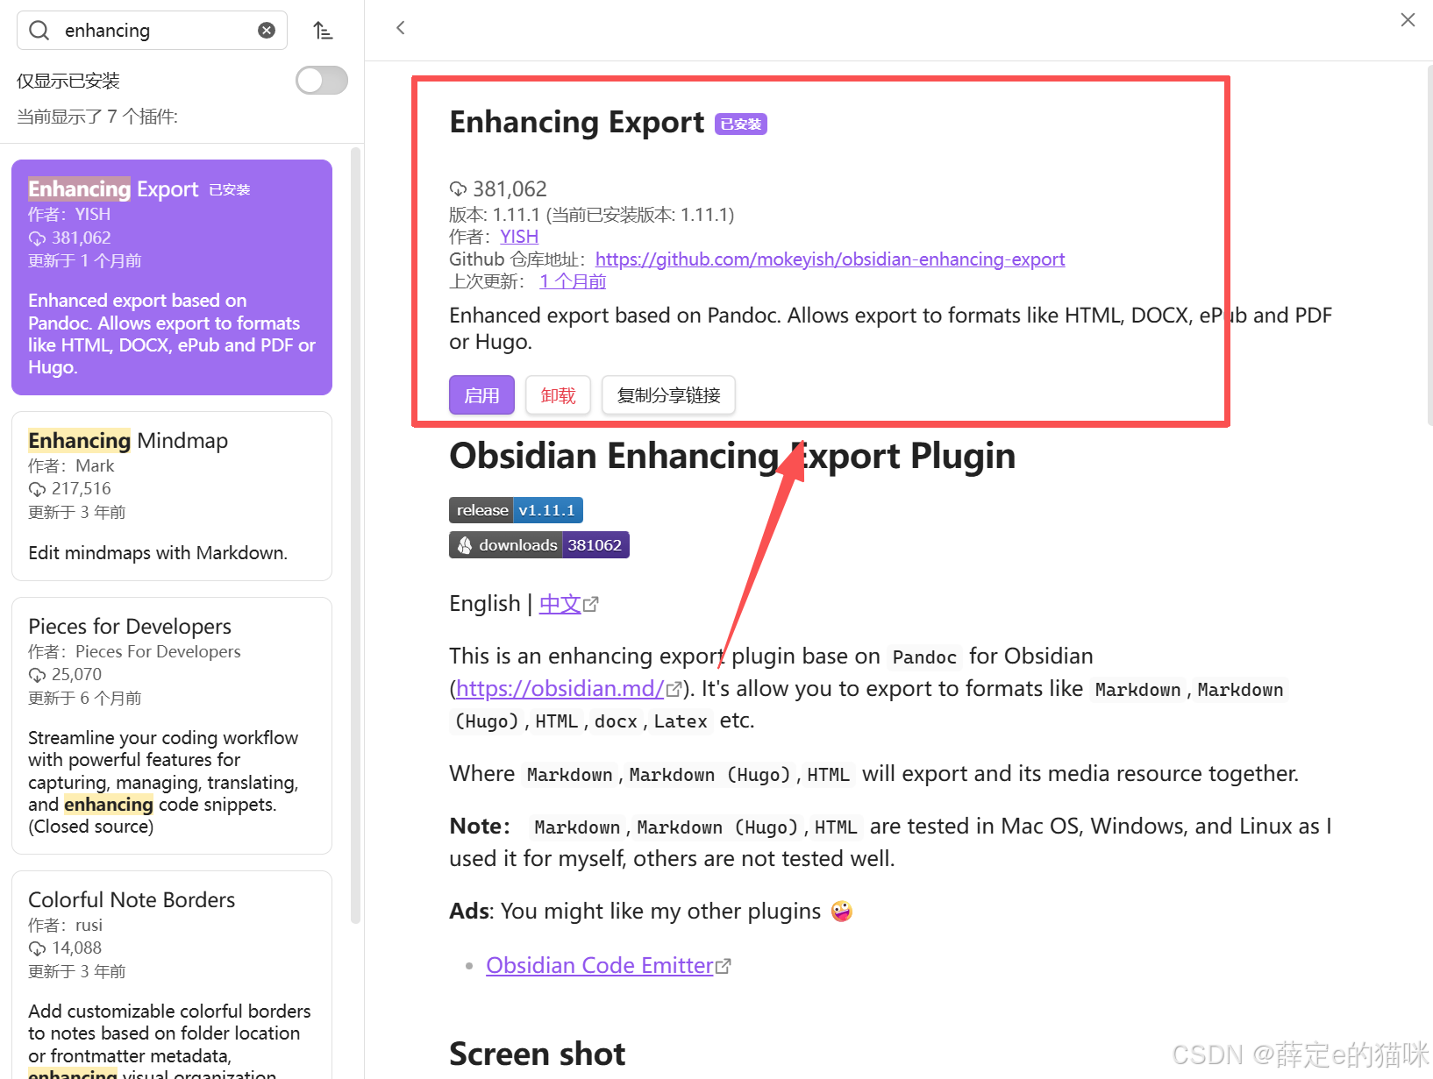Click the Latex code text
This screenshot has width=1433, height=1079.
click(x=681, y=721)
